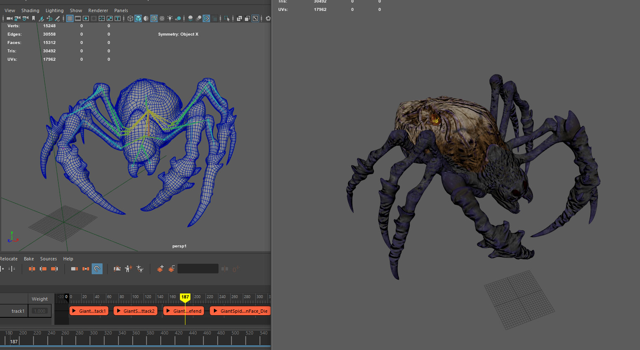640x350 pixels.
Task: Switch viewport to wireframe display icon
Action: pyautogui.click(x=129, y=18)
